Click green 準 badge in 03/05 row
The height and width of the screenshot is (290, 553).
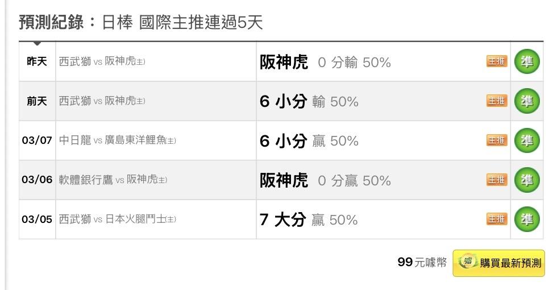click(526, 219)
